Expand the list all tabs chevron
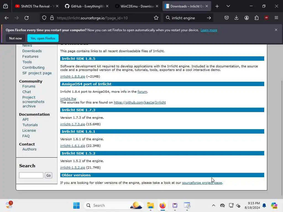 (228, 6)
